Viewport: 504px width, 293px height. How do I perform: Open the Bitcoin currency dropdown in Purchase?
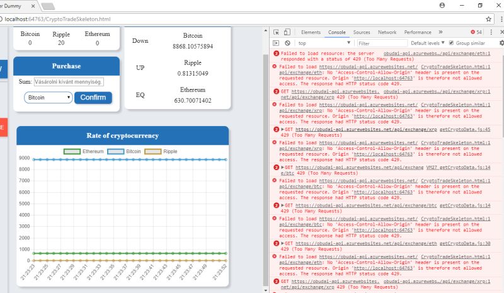(x=49, y=98)
